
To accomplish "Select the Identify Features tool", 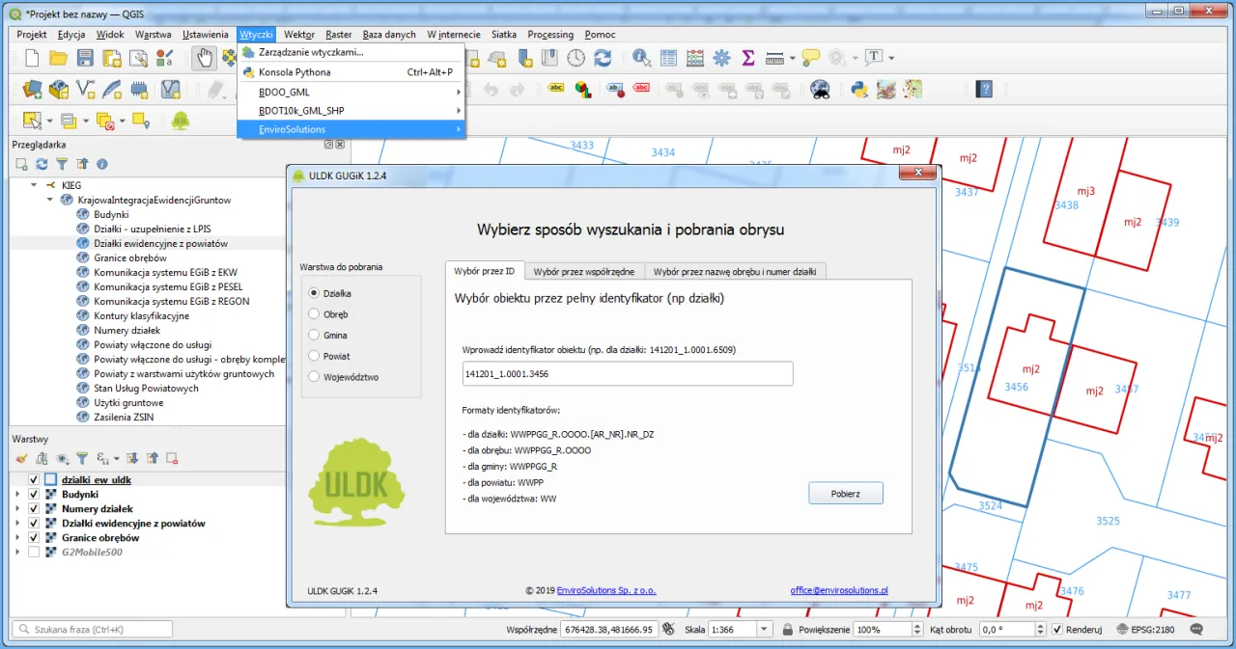I will click(641, 59).
